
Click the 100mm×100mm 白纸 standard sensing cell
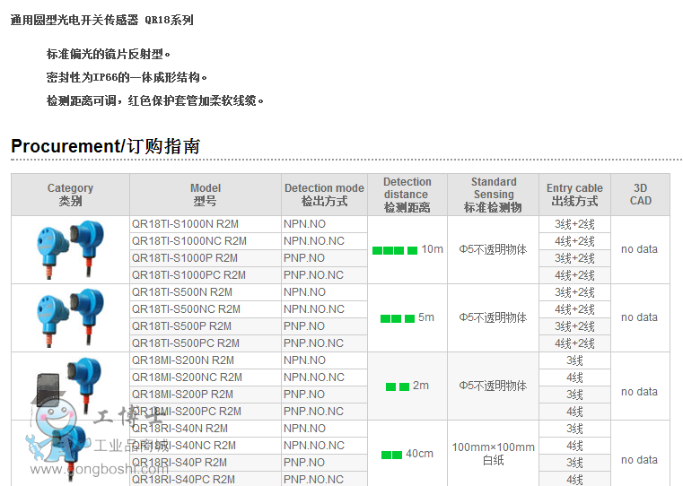coord(493,454)
